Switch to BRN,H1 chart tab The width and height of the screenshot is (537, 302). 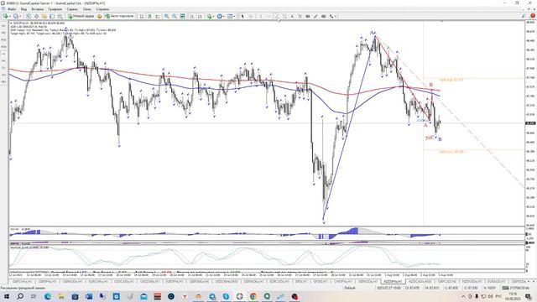[301, 281]
